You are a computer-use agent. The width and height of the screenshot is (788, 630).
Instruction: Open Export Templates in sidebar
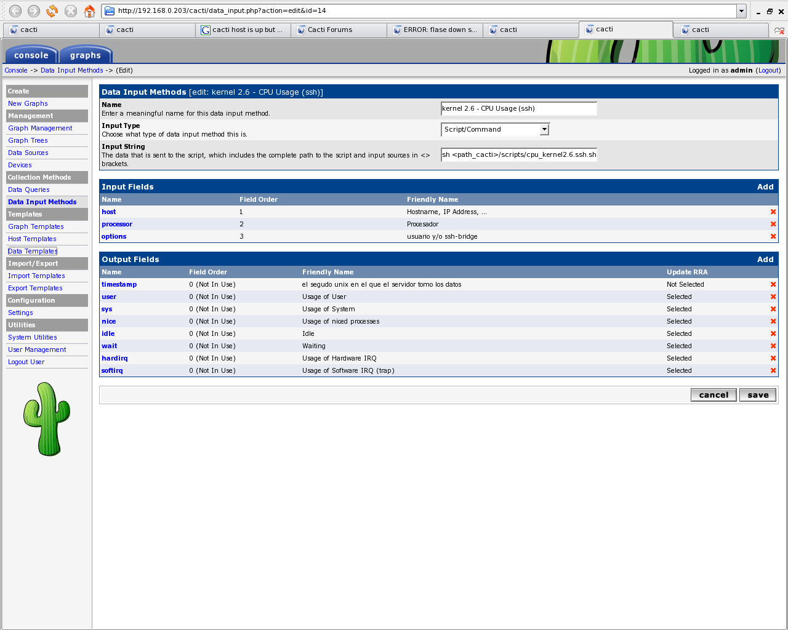pyautogui.click(x=35, y=288)
